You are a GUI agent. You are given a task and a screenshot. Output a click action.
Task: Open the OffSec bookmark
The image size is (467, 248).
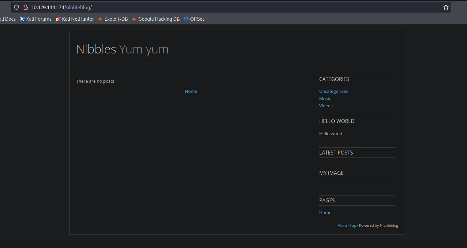click(x=194, y=19)
